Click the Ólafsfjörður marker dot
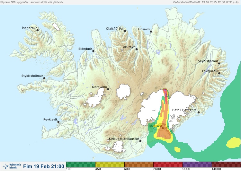The width and height of the screenshot is (241, 171). 125,31
